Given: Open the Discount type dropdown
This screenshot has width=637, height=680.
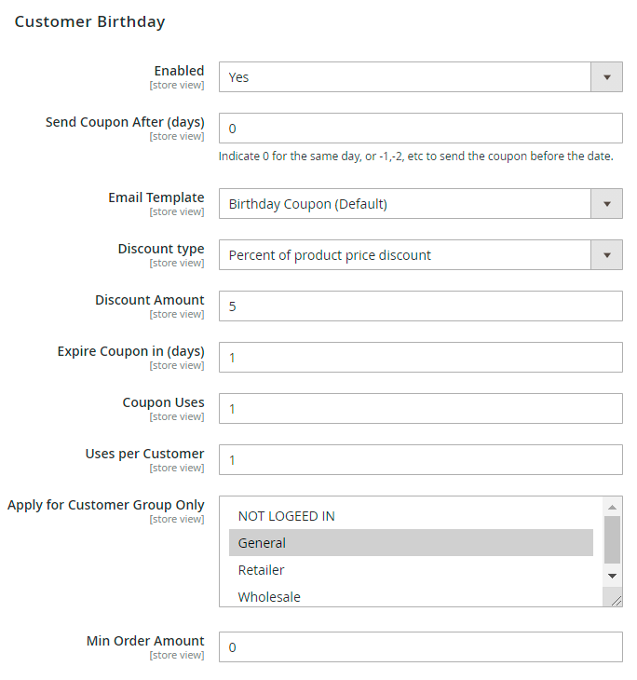Looking at the screenshot, I should (420, 255).
